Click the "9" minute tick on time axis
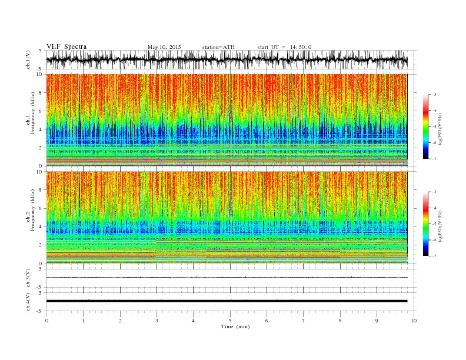Screen dimensions: 466x360 pyautogui.click(x=377, y=321)
